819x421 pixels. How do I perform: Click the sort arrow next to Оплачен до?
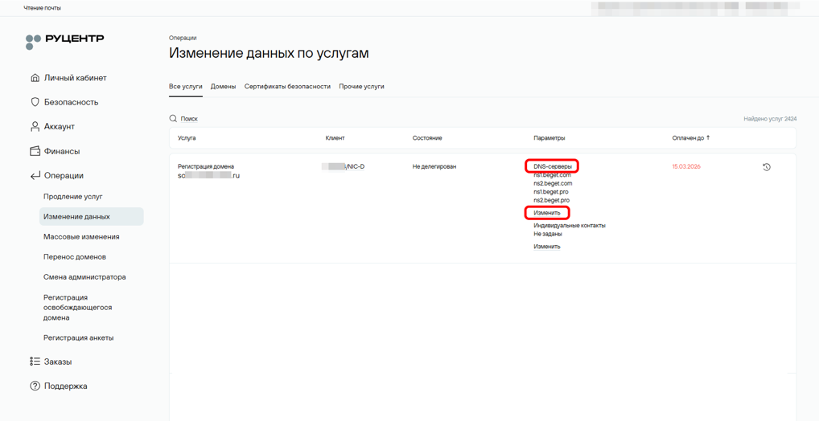(708, 138)
